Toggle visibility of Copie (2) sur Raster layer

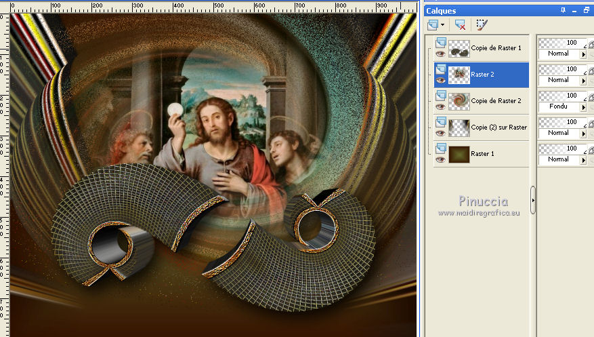[440, 134]
